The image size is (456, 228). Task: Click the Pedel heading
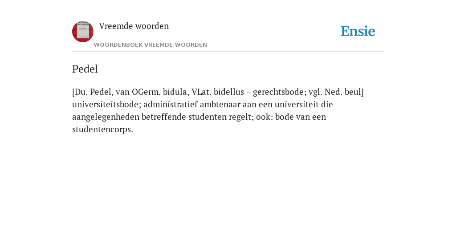coord(85,69)
